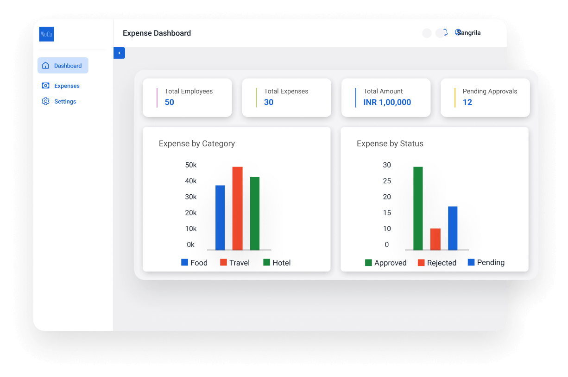Image resolution: width=568 pixels, height=377 pixels.
Task: Click the green Approved bar in chart
Action: point(418,208)
